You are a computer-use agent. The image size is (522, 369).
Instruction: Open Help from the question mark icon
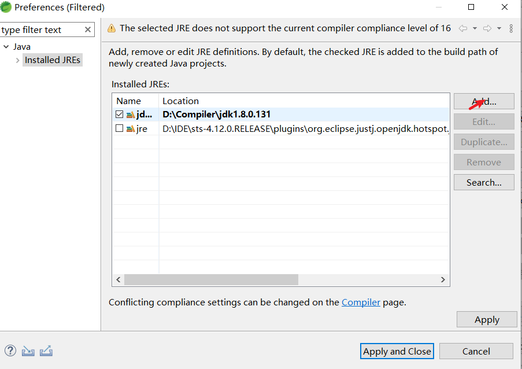pyautogui.click(x=10, y=350)
